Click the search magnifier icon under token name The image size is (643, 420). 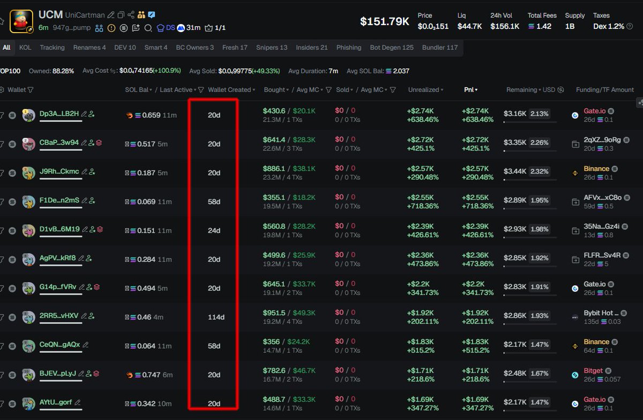click(148, 28)
